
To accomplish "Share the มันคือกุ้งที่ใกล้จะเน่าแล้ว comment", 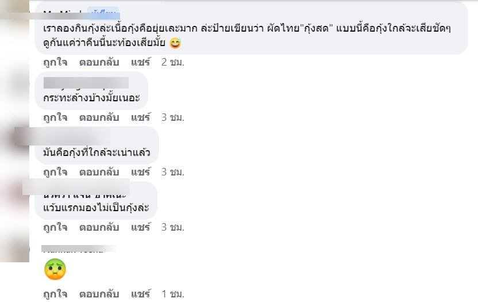I will 141,172.
